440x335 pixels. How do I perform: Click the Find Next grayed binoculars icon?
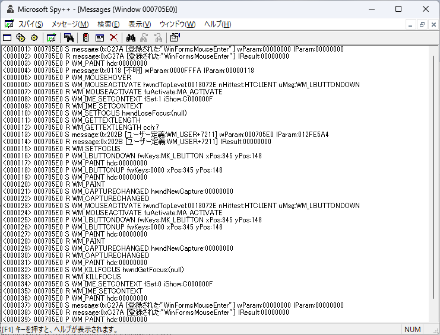pos(144,37)
